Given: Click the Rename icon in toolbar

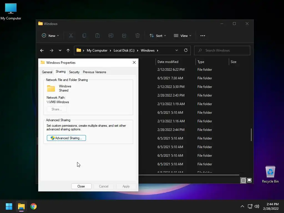Looking at the screenshot, I should point(111,36).
